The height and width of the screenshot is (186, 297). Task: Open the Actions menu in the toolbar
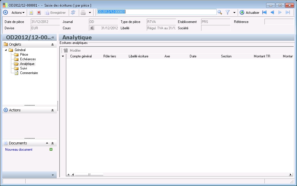tap(18, 13)
